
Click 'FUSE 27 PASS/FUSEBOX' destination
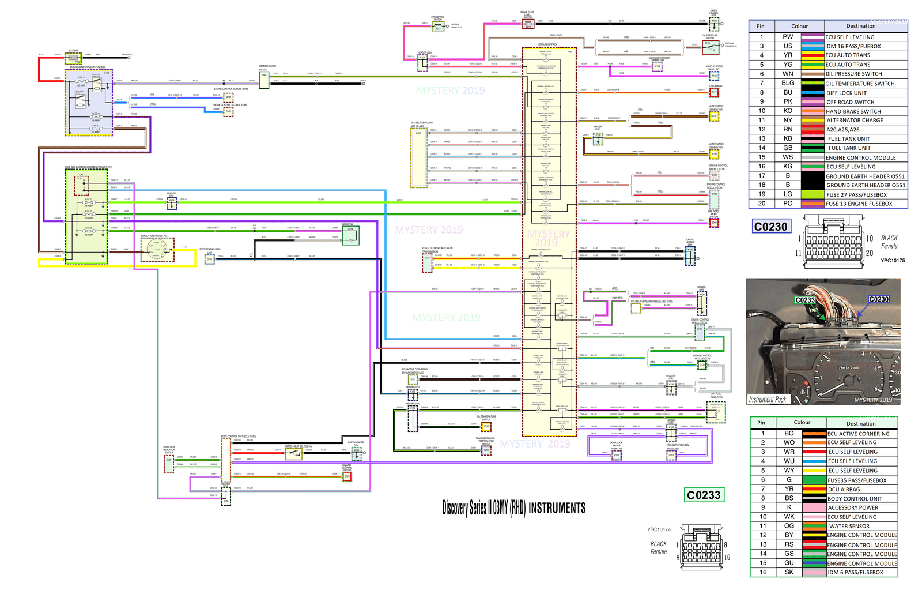coord(856,194)
